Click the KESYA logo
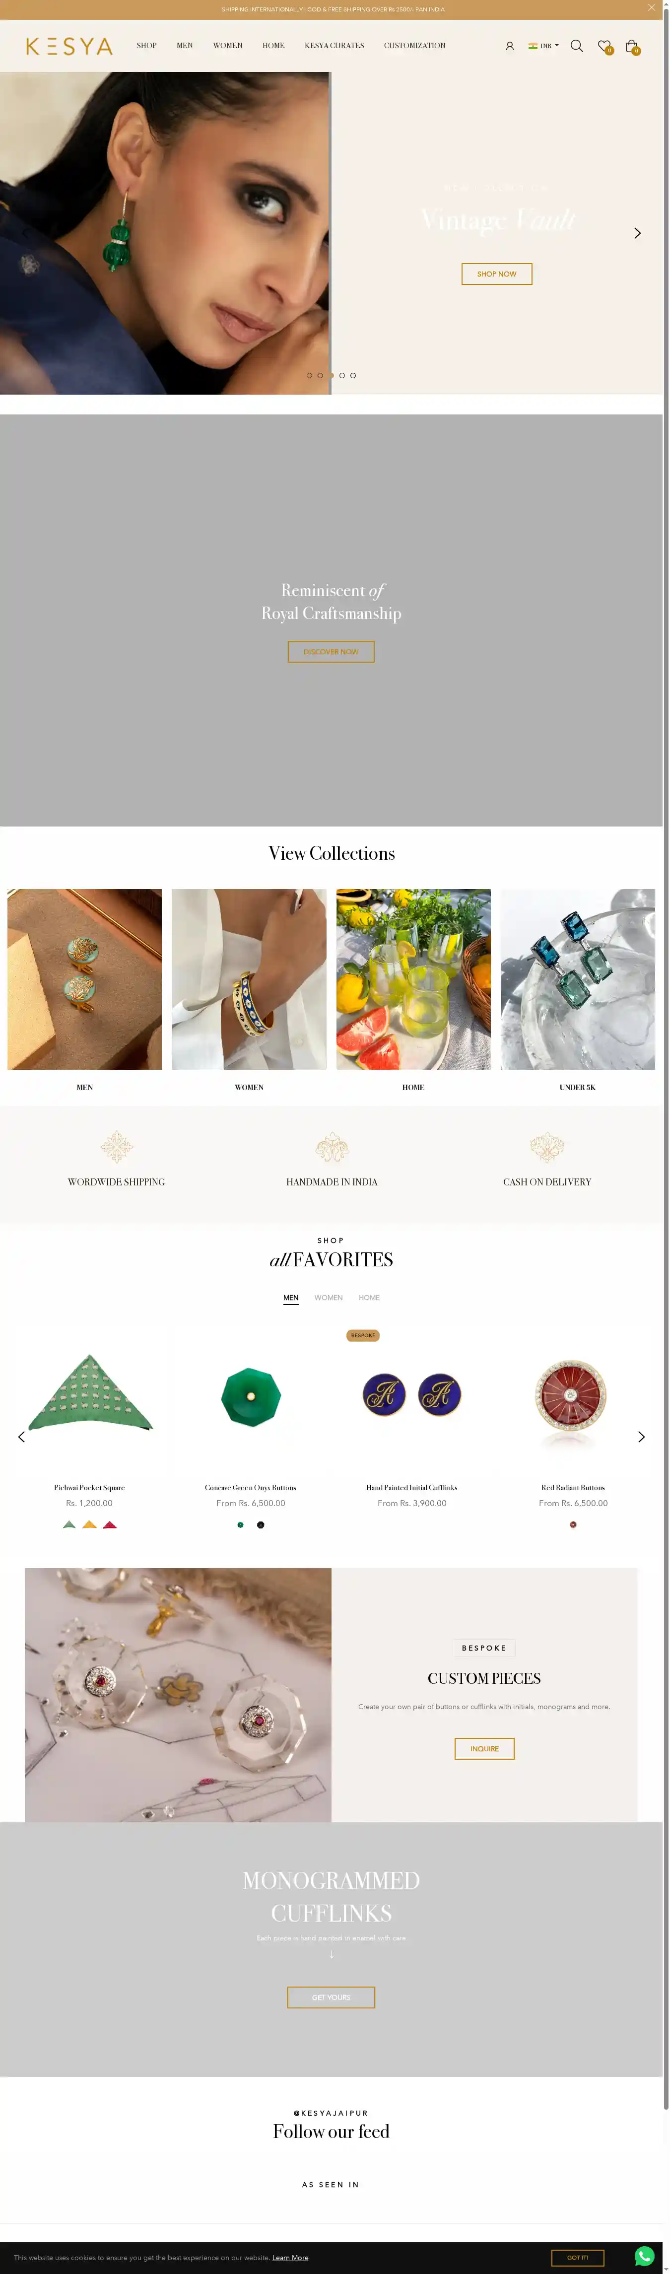670x2274 pixels. coord(70,46)
